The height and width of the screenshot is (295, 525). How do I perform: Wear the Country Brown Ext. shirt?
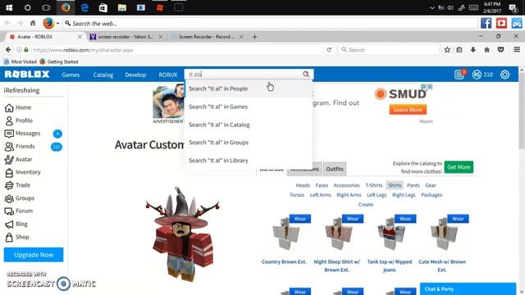300,219
